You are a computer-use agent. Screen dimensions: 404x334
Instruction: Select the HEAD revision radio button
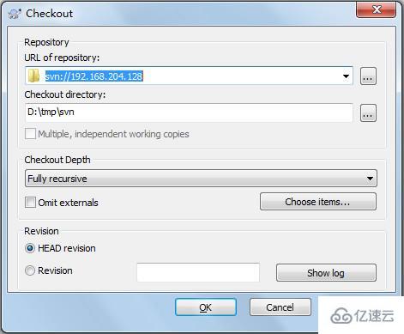pyautogui.click(x=30, y=248)
